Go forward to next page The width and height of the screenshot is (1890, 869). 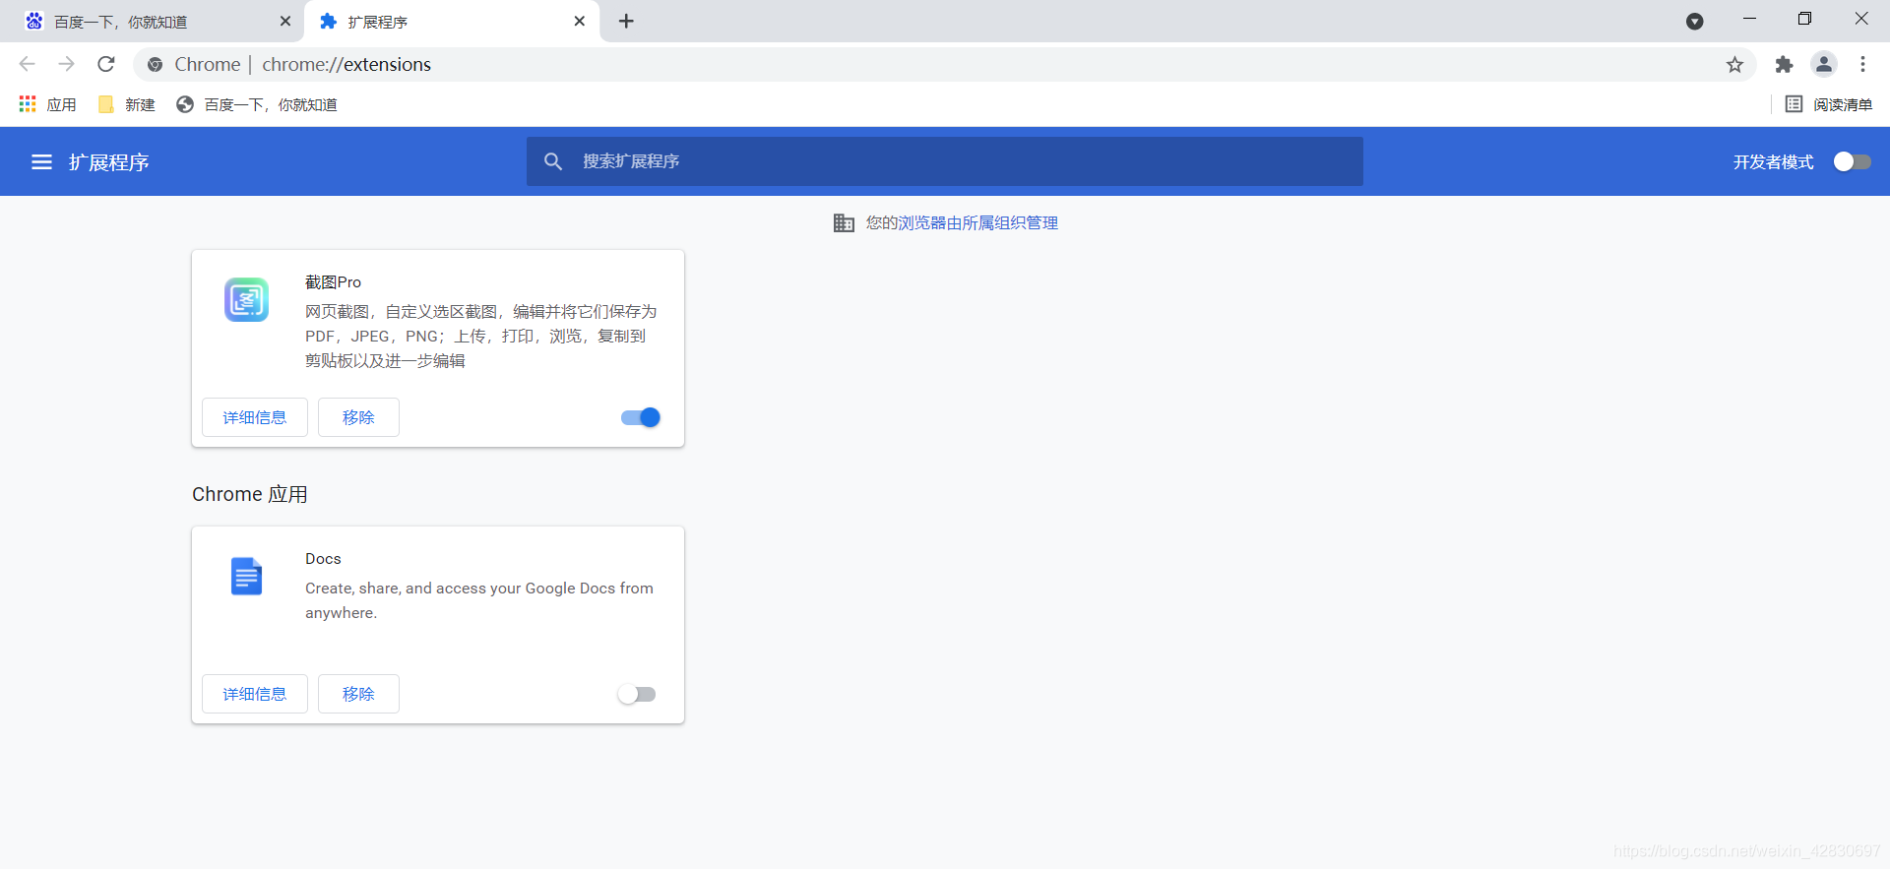66,64
